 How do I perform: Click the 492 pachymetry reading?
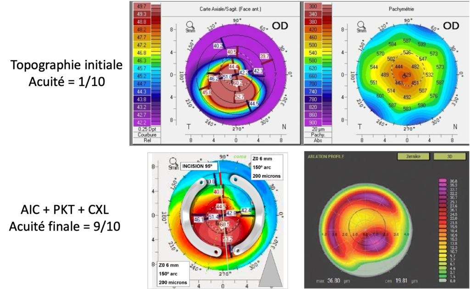point(407,97)
